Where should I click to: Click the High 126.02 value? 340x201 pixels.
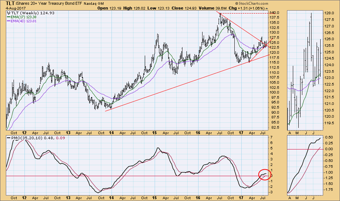click(x=135, y=8)
